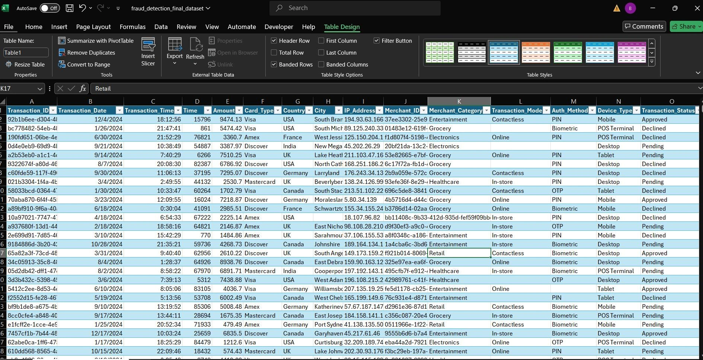Open the Table Design tab
703x360 pixels.
342,27
